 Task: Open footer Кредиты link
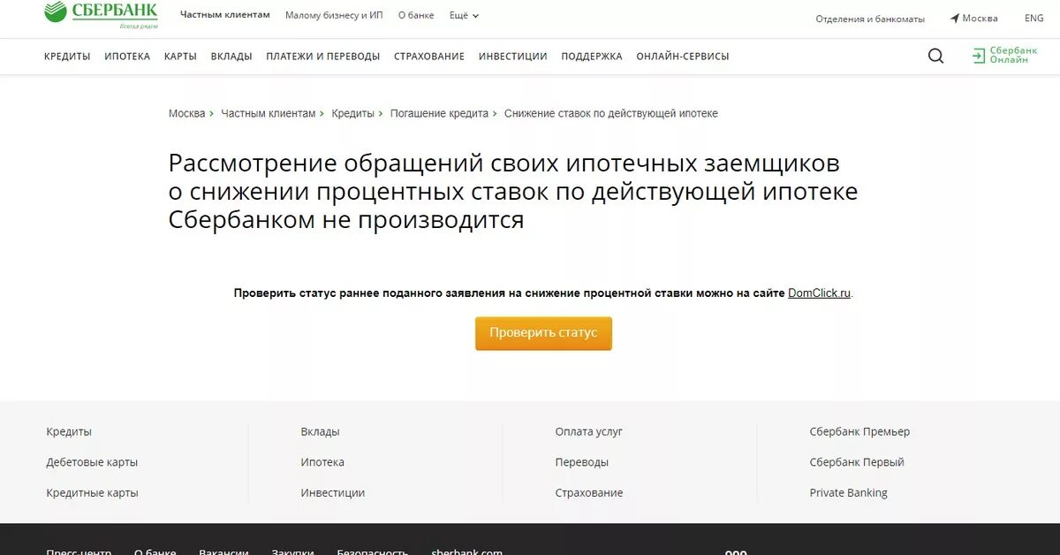[69, 432]
